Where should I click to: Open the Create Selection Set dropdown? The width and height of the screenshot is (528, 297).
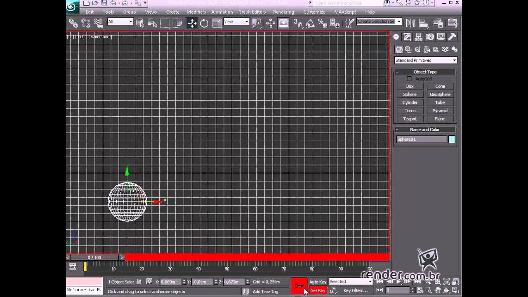[x=379, y=21]
